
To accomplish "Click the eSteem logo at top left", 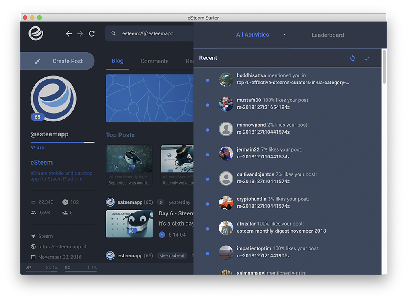I will pyautogui.click(x=36, y=33).
